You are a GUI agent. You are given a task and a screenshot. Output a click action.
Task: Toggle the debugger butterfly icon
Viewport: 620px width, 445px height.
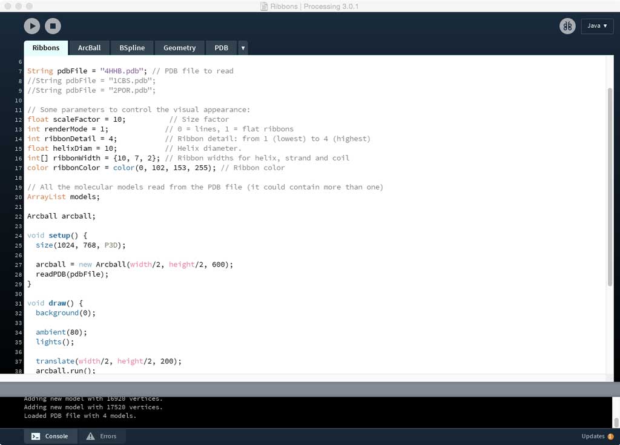(x=567, y=26)
